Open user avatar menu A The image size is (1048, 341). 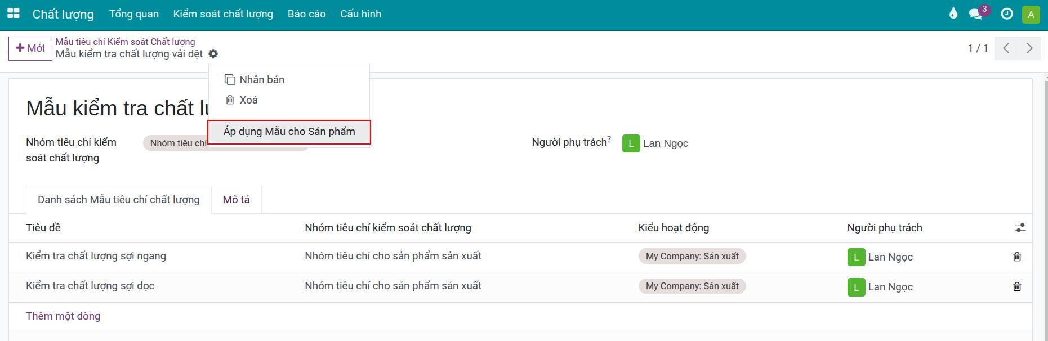click(1031, 15)
